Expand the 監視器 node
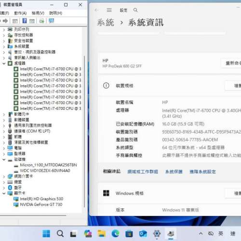The image size is (241, 241). pyautogui.click(x=4, y=154)
